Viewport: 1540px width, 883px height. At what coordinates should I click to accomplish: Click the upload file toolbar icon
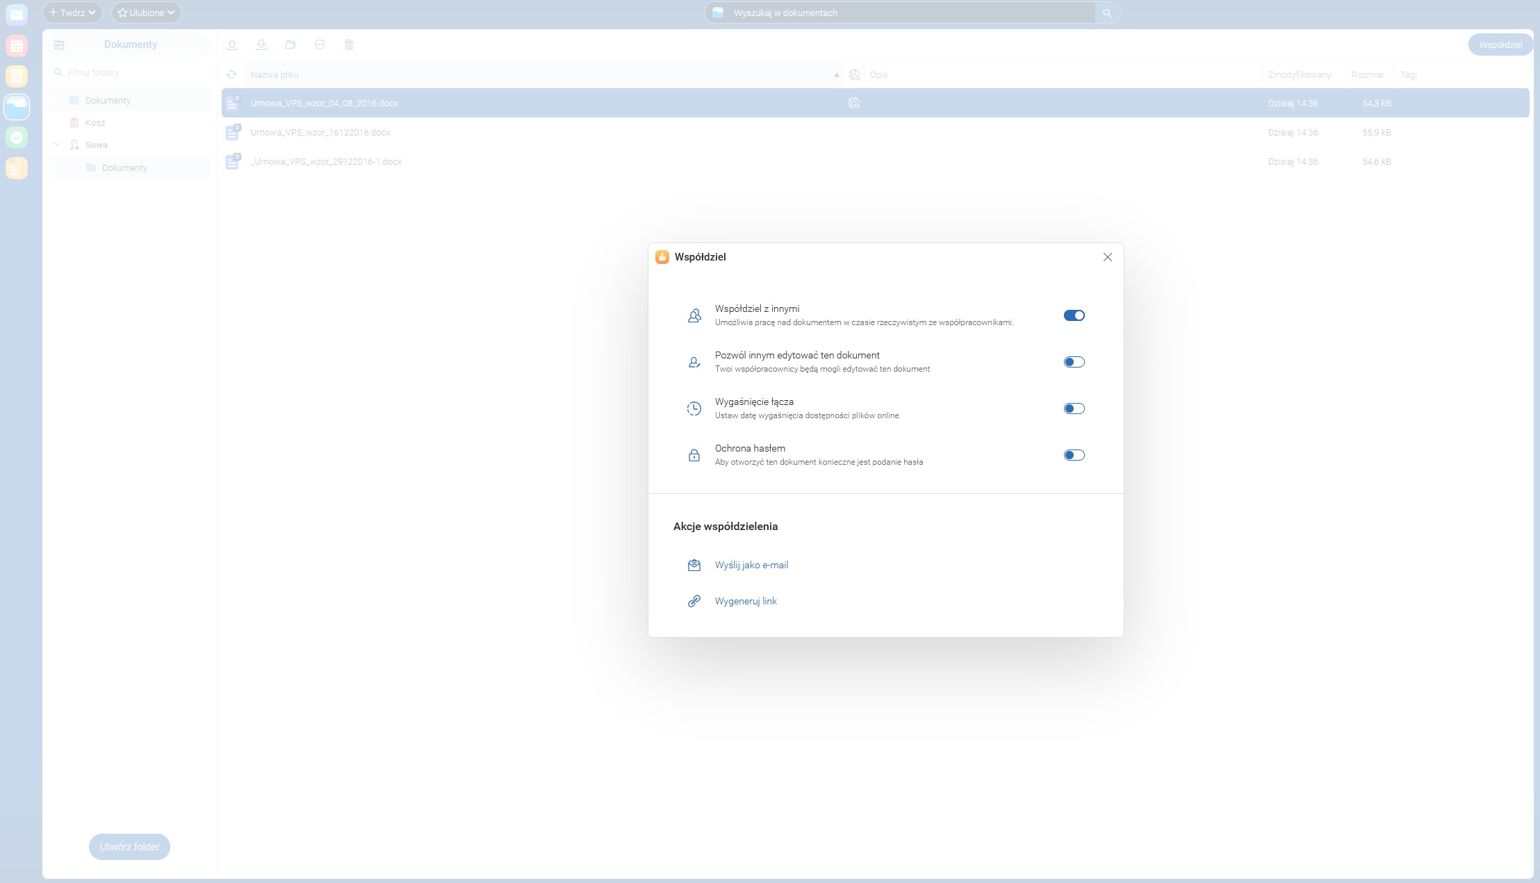232,44
